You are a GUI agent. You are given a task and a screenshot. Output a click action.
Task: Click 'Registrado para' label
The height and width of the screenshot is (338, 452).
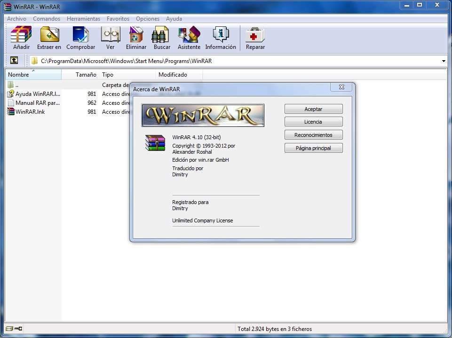(x=190, y=202)
